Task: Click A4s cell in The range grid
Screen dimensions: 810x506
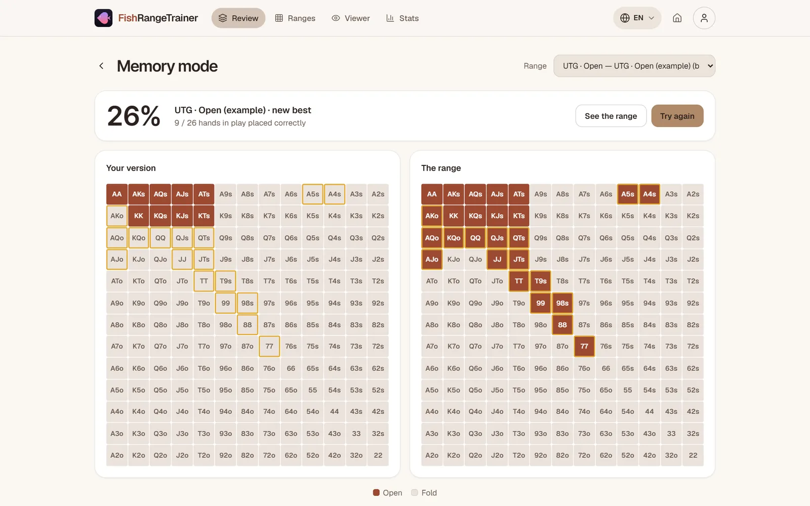Action: point(650,194)
